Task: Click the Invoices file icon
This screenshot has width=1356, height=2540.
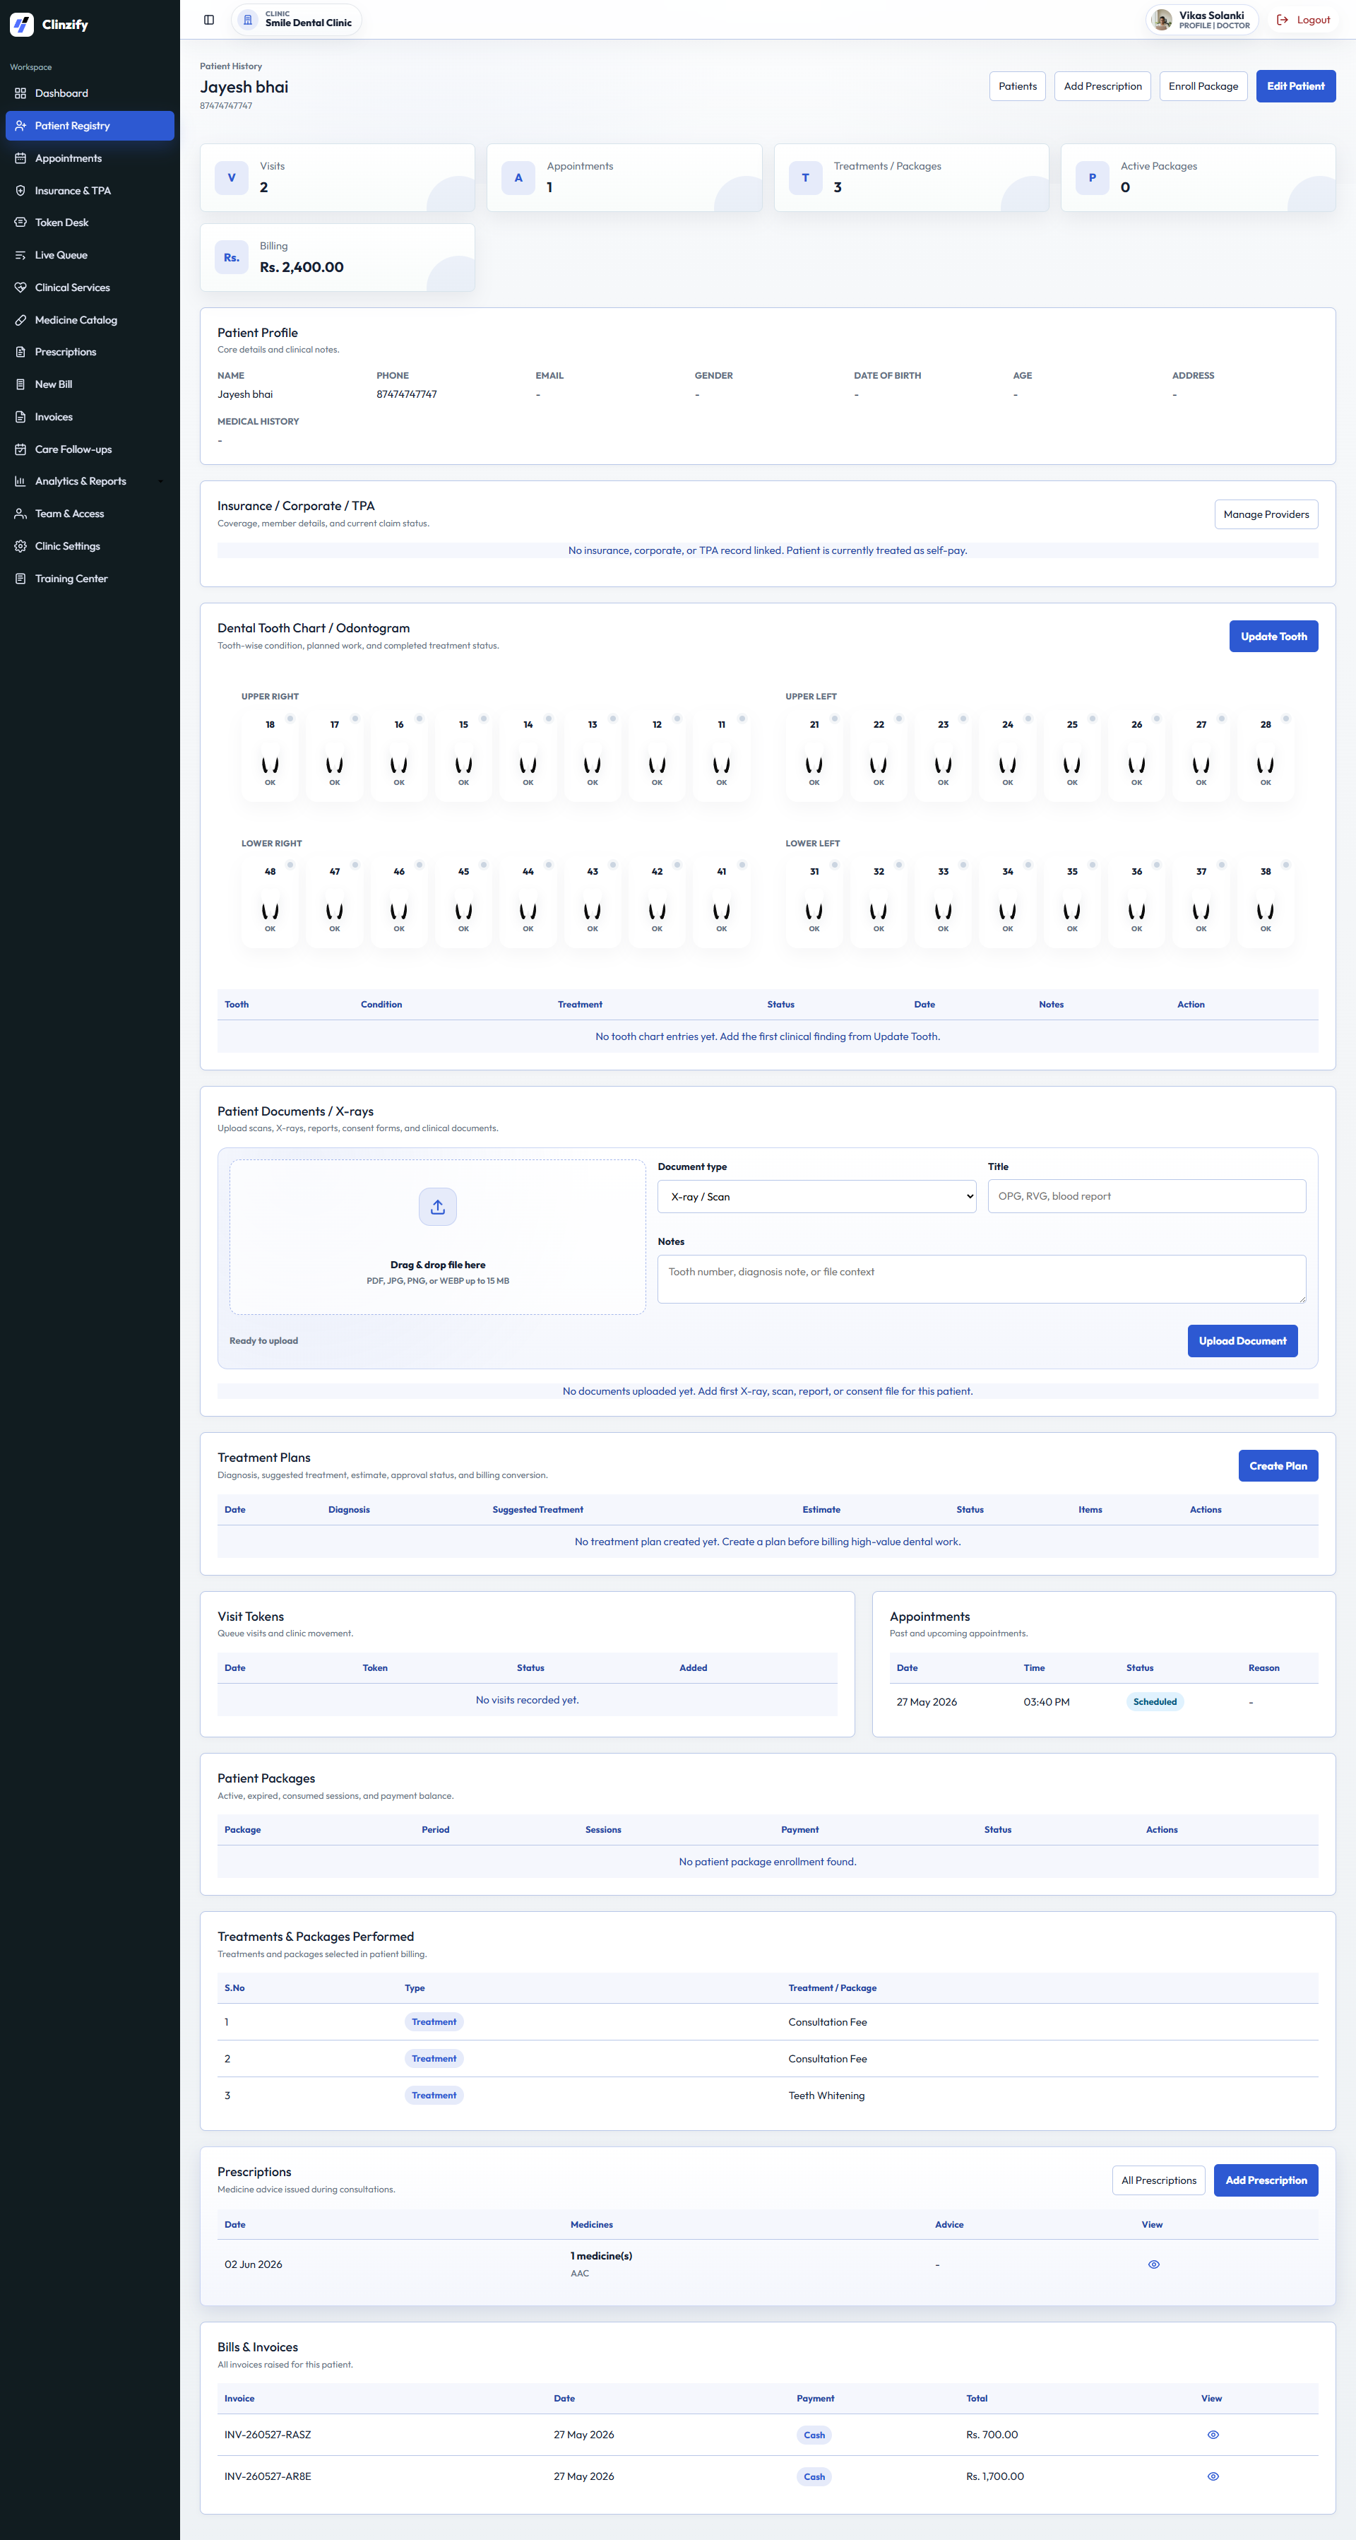Action: click(20, 417)
